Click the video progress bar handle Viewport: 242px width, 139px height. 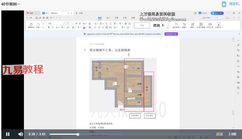(78, 134)
